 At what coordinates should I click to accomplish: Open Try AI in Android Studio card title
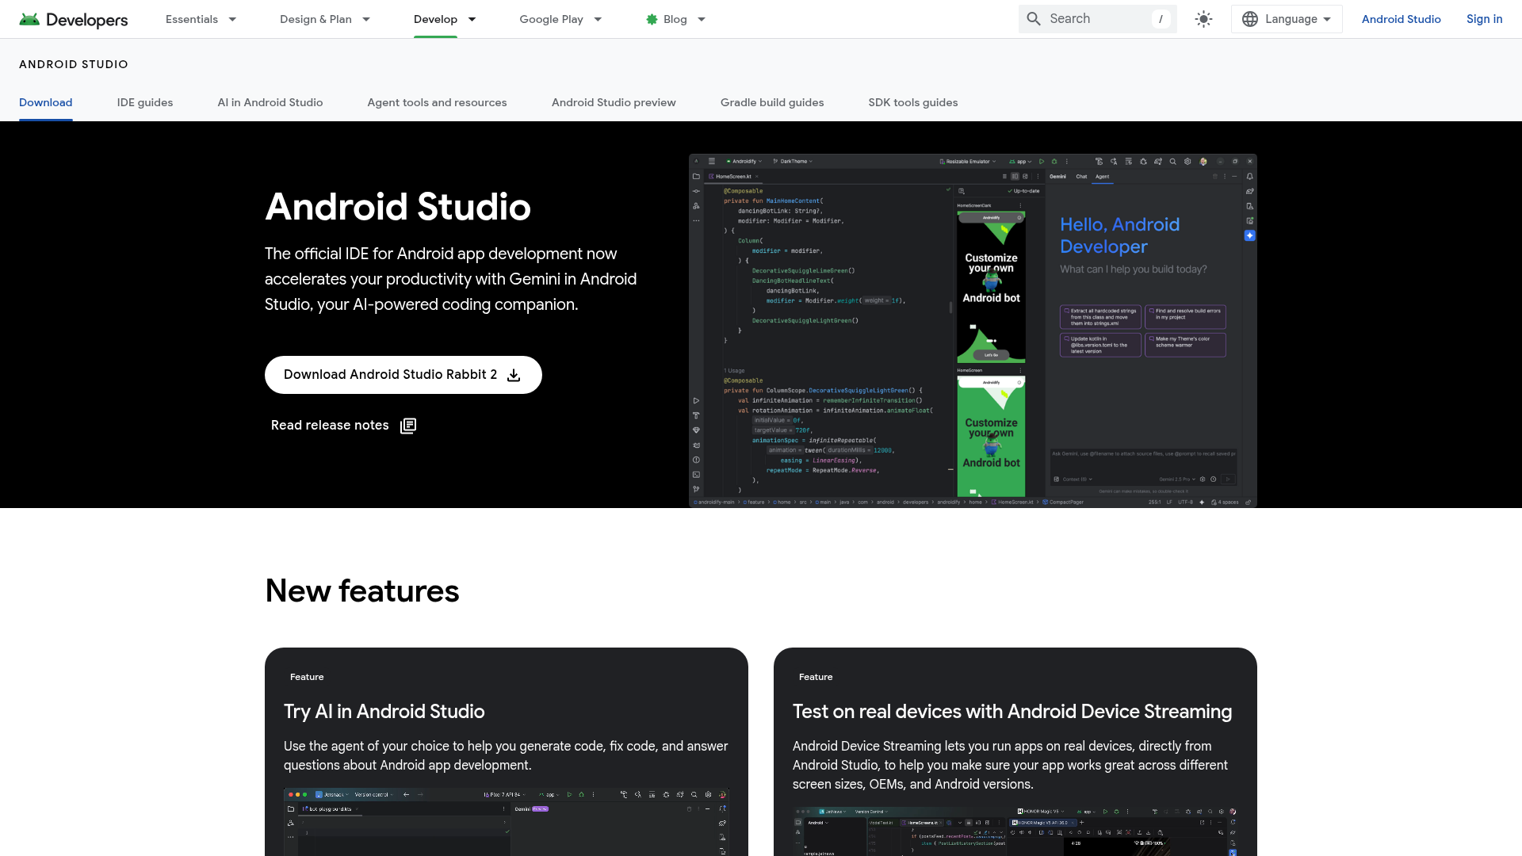pos(384,712)
